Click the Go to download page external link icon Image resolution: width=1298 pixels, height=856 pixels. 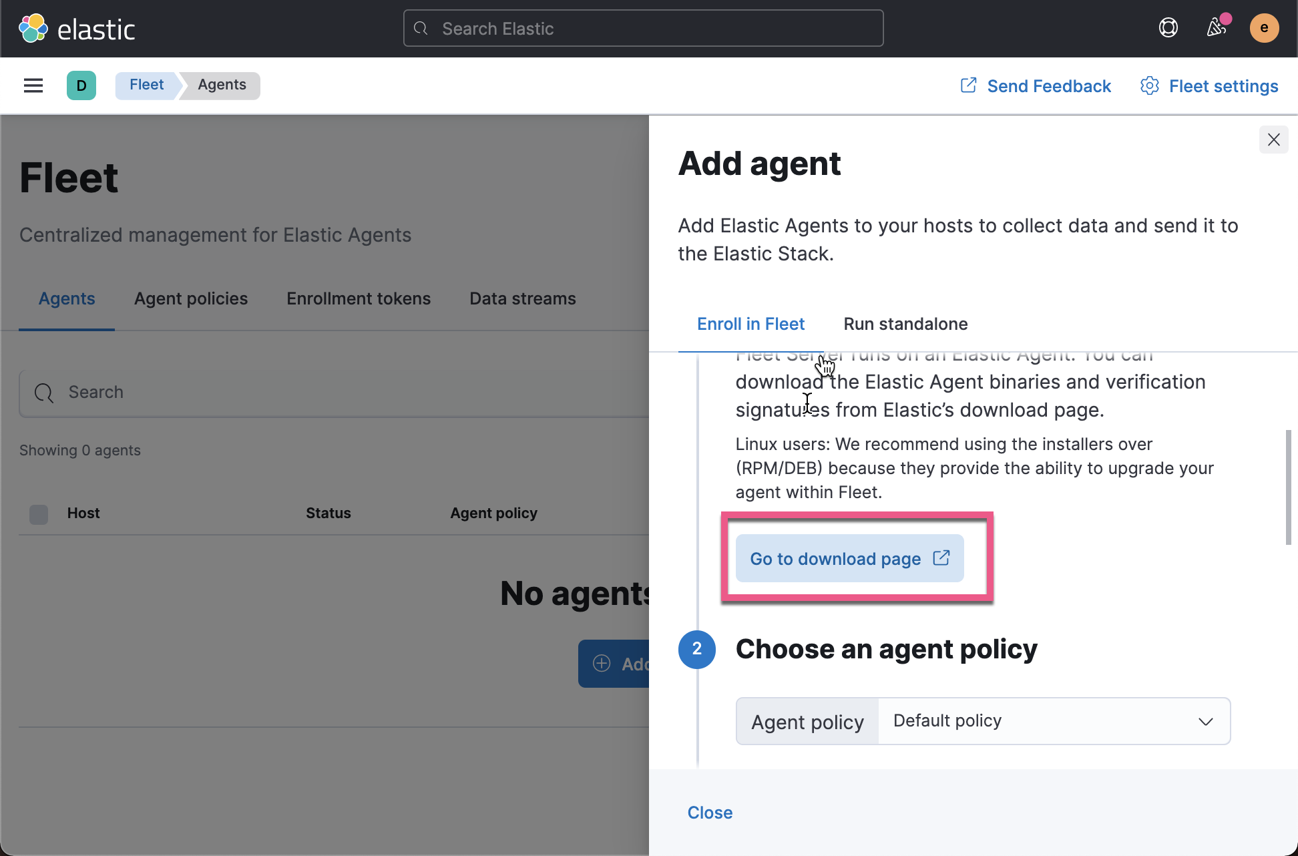click(941, 558)
